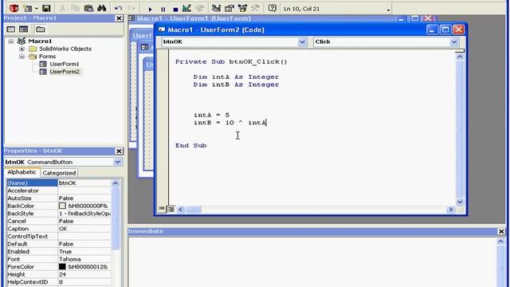This screenshot has width=510, height=287.
Task: Save the macro with floppy icon
Action: [46, 9]
